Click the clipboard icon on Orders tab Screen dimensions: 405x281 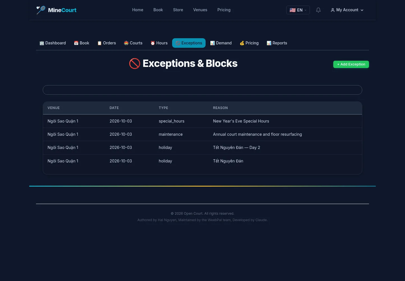tap(100, 43)
